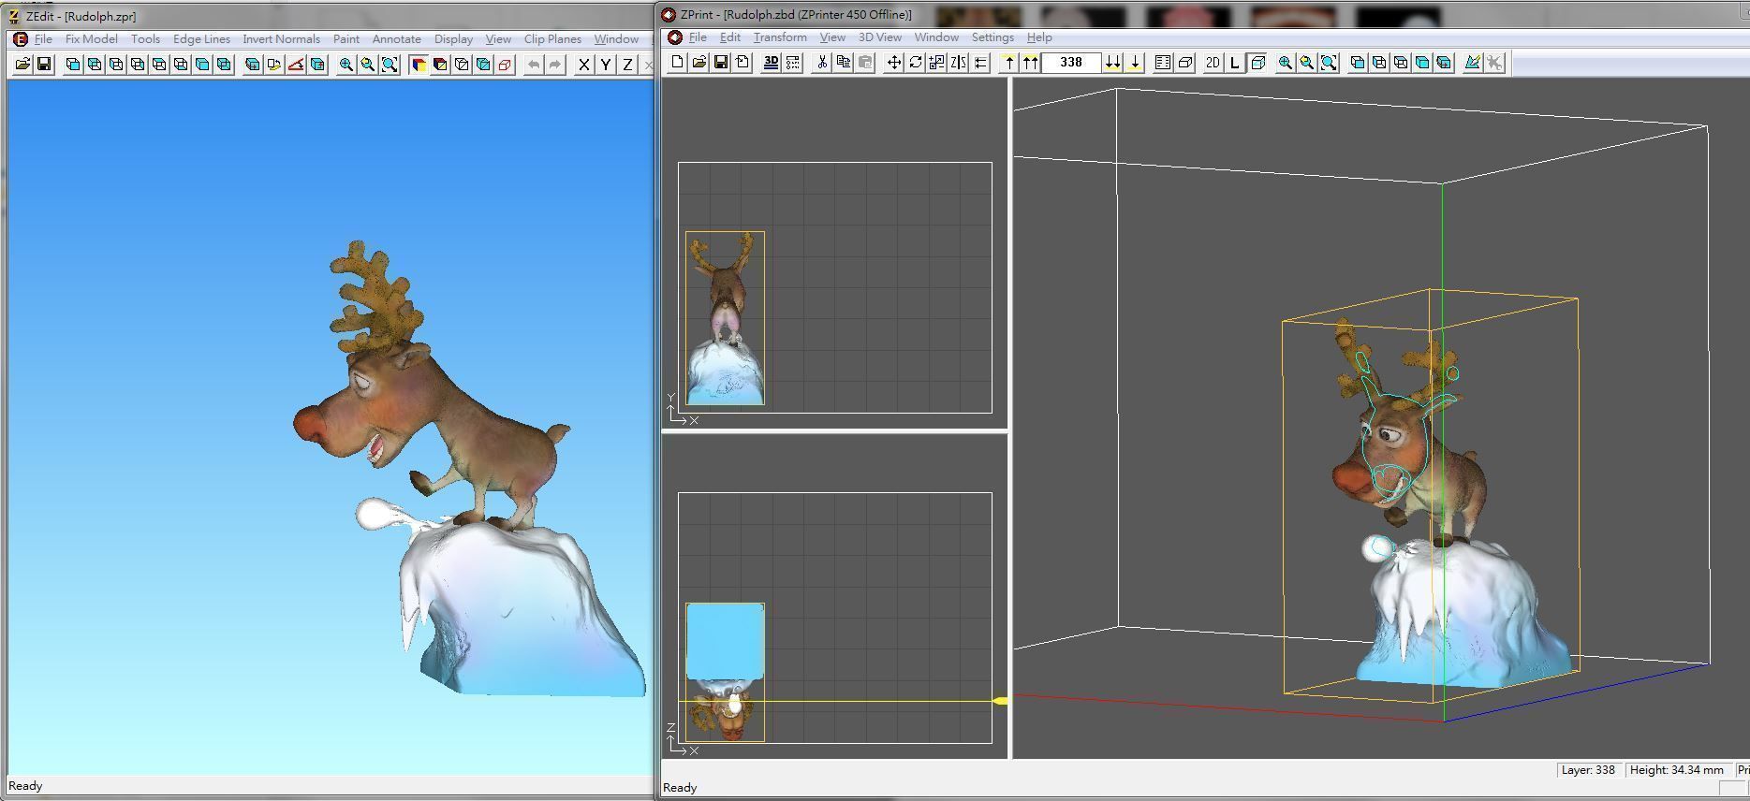Open ZPrint 3D View menu
Screen dimensions: 1750x801
[x=880, y=36]
